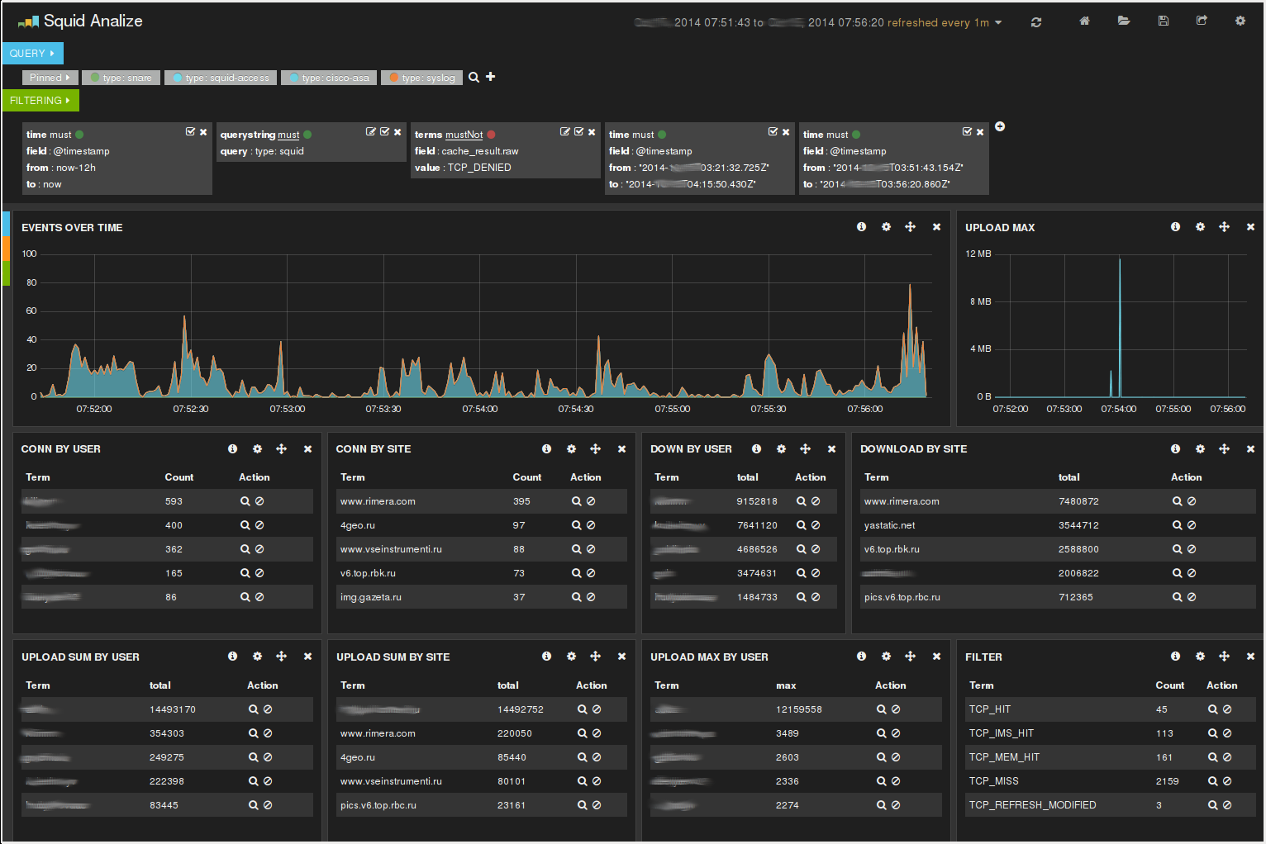Image resolution: width=1266 pixels, height=844 pixels.
Task: Click the save dashboard disk icon
Action: coord(1164,21)
